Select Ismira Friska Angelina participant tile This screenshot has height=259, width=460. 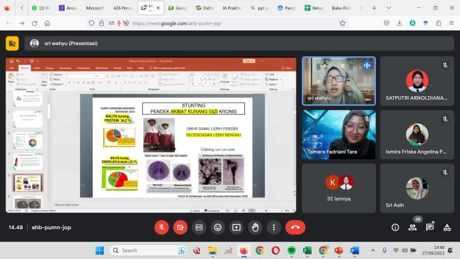tap(417, 134)
